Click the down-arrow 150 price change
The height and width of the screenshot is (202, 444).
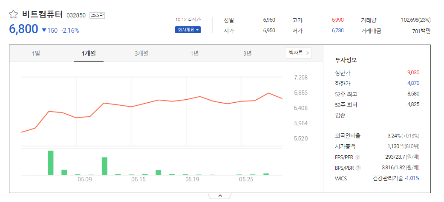(49, 31)
